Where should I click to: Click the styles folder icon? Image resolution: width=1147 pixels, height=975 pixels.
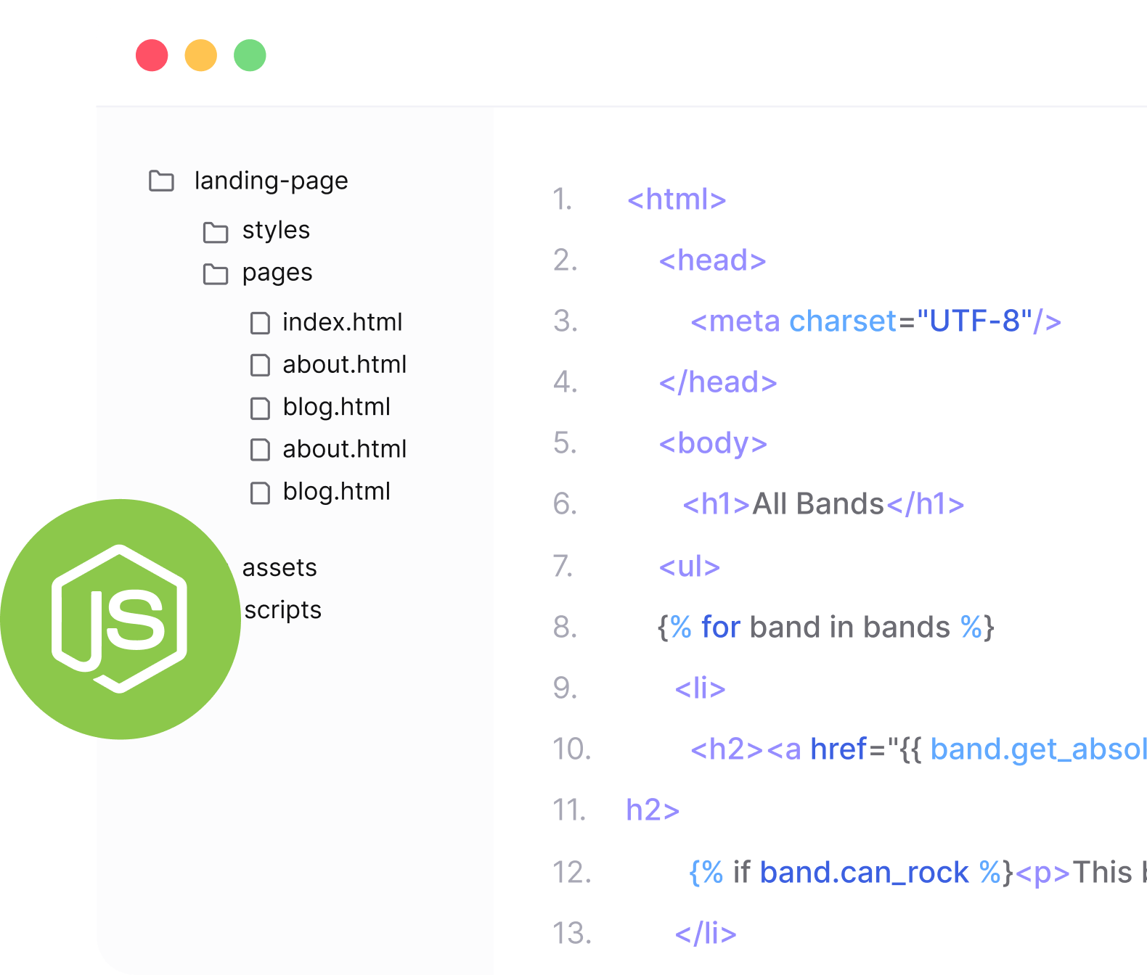coord(216,232)
